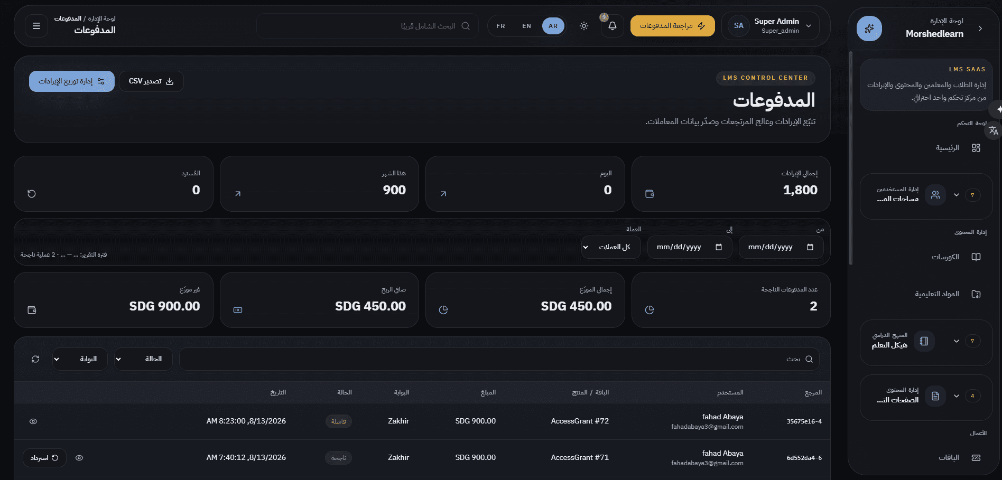Open the الكورسات book icon item

click(976, 257)
